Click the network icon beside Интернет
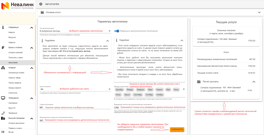The height and width of the screenshot is (135, 264). (3, 67)
